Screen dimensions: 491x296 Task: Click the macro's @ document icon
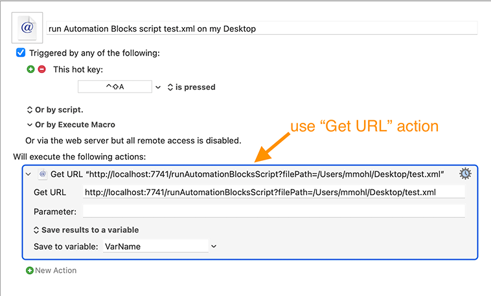point(27,28)
